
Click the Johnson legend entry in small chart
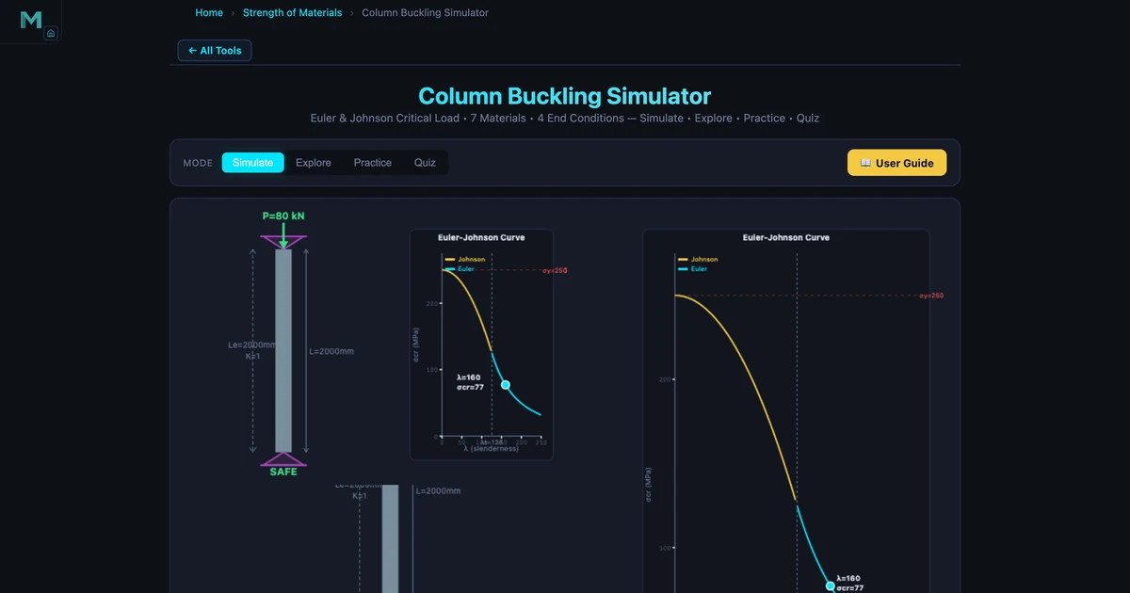[x=465, y=259]
